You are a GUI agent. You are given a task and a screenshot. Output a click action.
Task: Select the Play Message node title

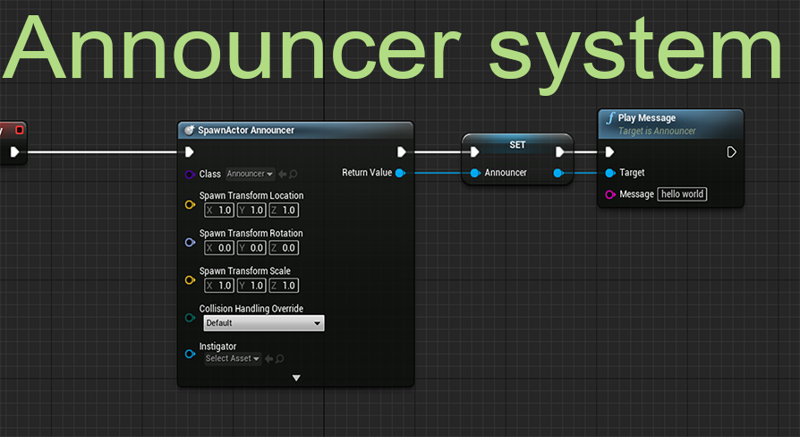pyautogui.click(x=647, y=118)
